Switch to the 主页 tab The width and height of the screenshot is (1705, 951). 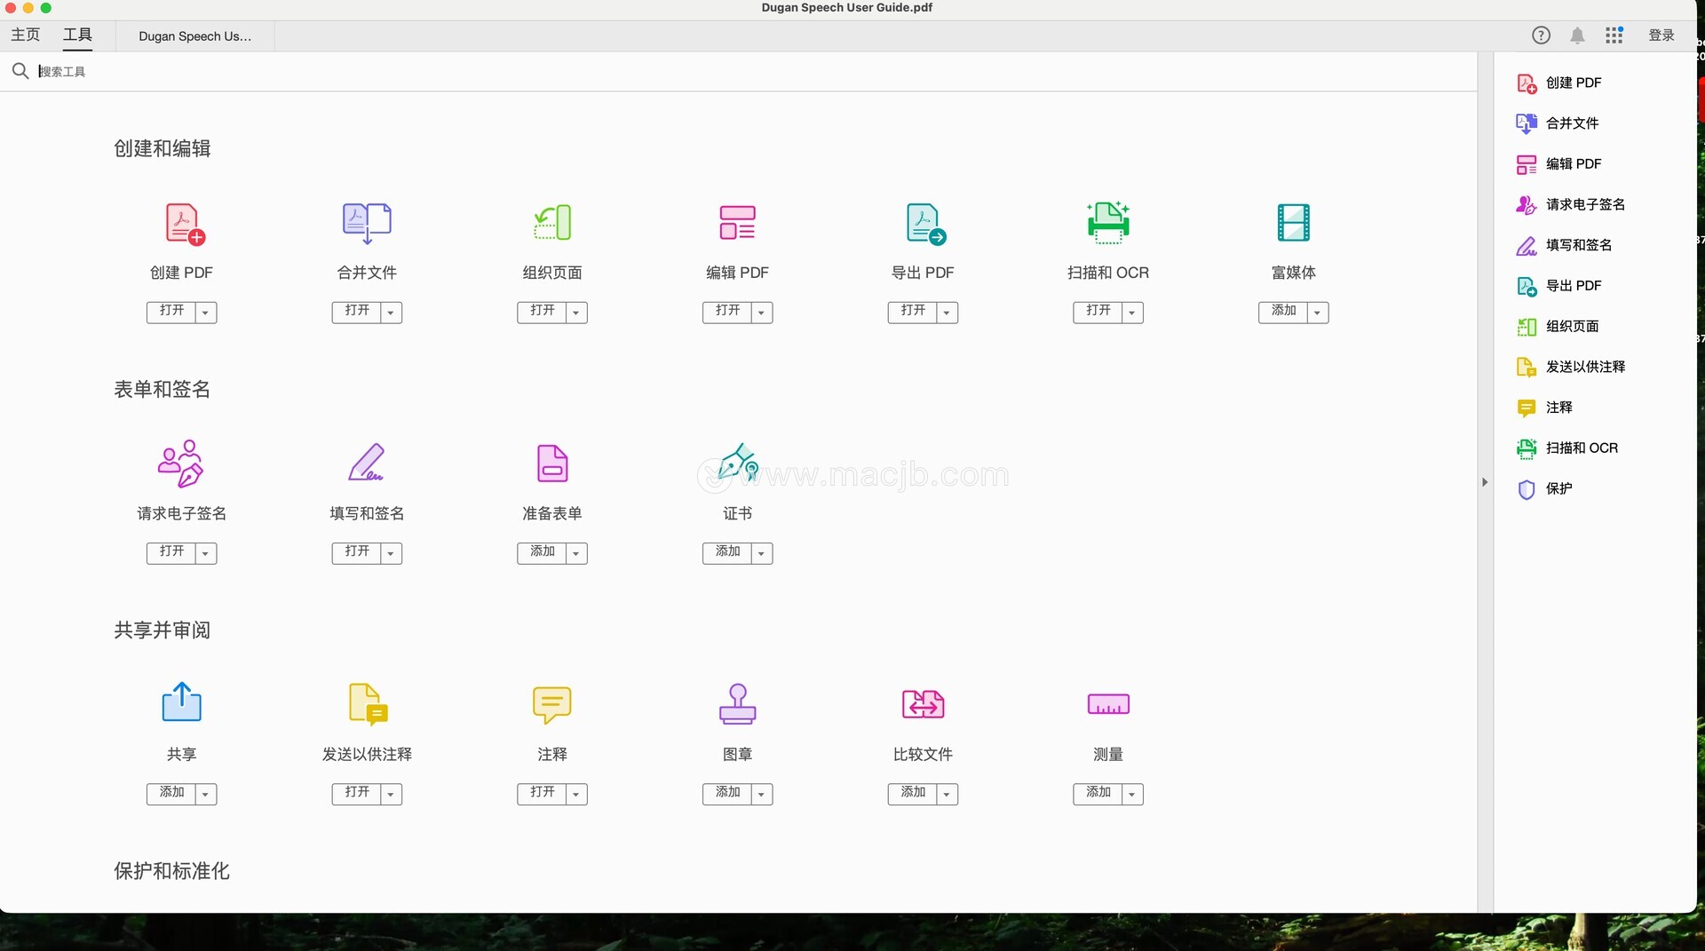coord(26,36)
